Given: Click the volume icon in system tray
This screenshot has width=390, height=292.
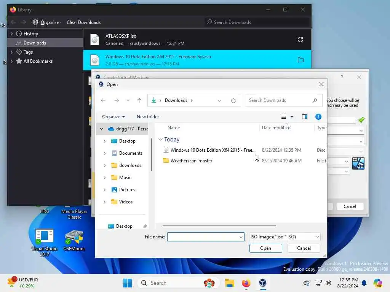Looking at the screenshot, I should tap(328, 283).
